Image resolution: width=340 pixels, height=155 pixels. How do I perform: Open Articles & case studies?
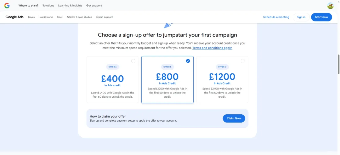[x=79, y=17]
